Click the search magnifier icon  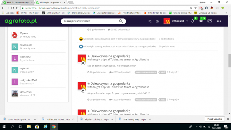pyautogui.click(x=121, y=21)
